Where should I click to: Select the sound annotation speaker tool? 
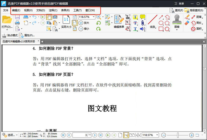143,29
